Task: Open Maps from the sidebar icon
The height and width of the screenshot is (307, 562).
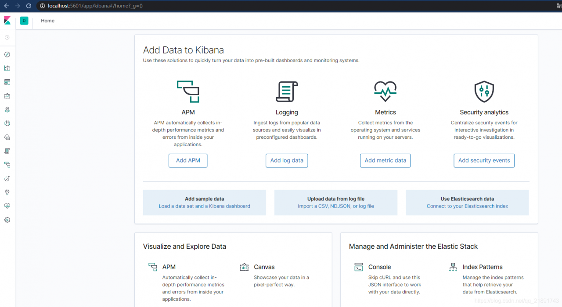Action: pos(7,109)
